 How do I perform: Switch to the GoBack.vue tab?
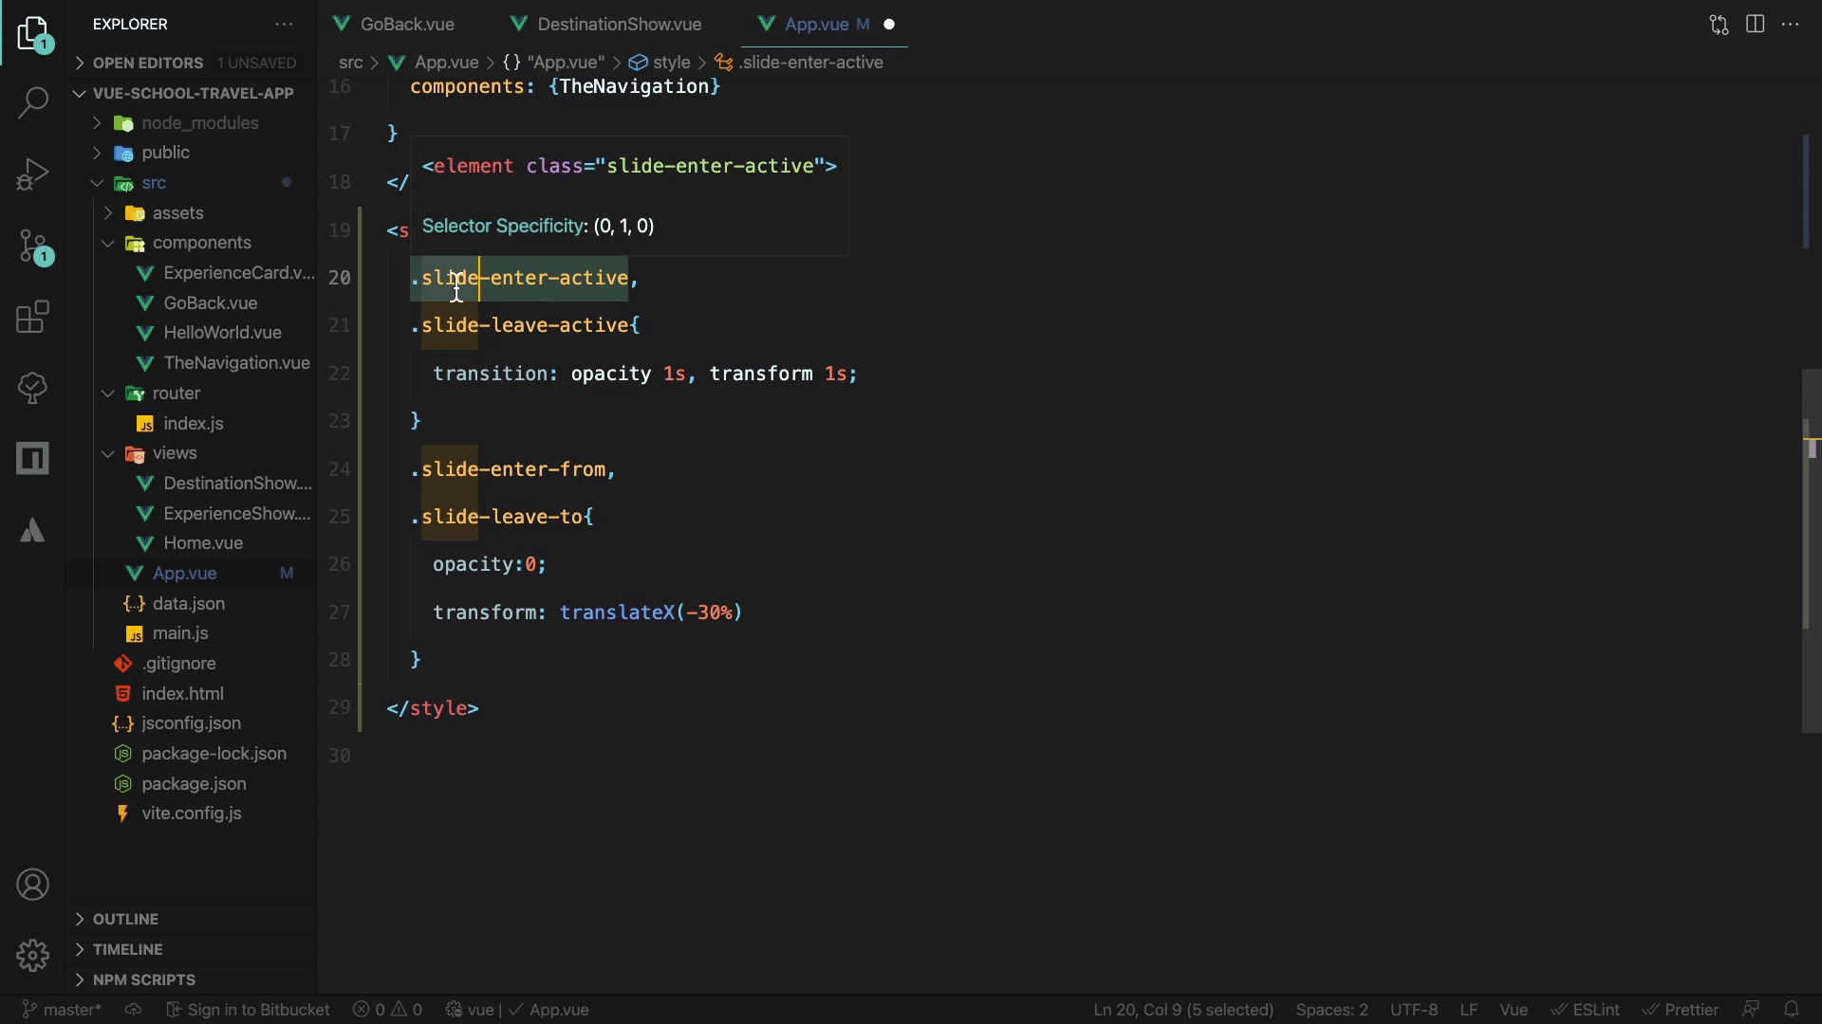tap(406, 25)
